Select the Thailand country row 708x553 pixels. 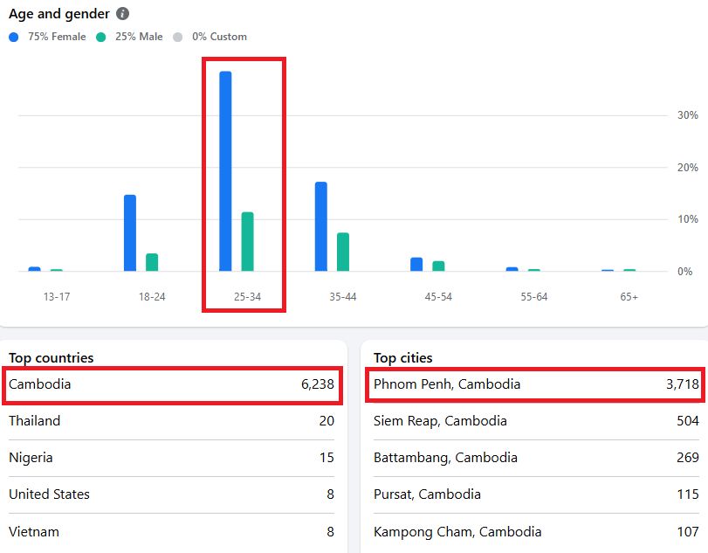point(172,421)
